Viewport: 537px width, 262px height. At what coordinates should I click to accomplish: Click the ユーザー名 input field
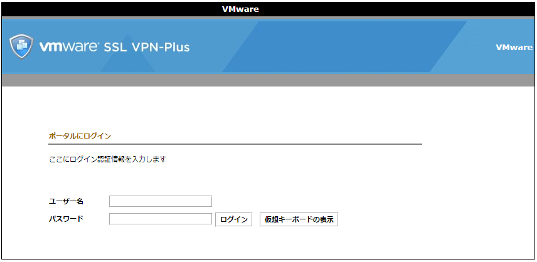tap(161, 201)
